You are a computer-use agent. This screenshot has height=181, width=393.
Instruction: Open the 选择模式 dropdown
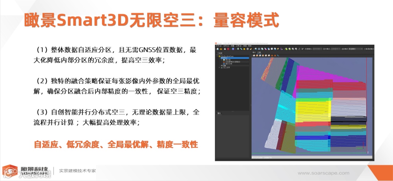point(356,49)
